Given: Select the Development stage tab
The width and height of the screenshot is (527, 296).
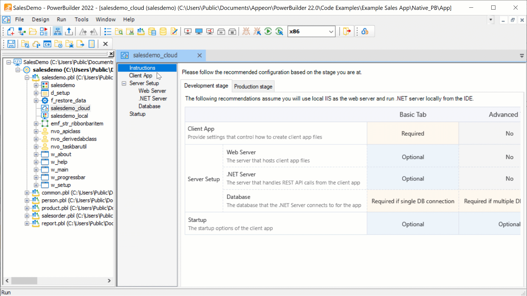Looking at the screenshot, I should pos(206,86).
